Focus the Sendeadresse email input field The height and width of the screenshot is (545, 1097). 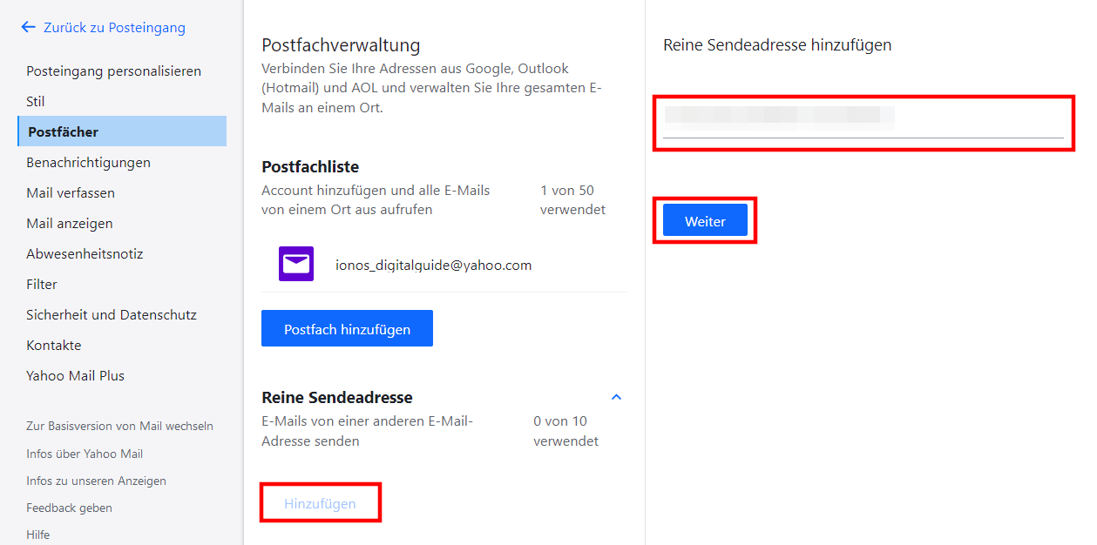pos(863,119)
